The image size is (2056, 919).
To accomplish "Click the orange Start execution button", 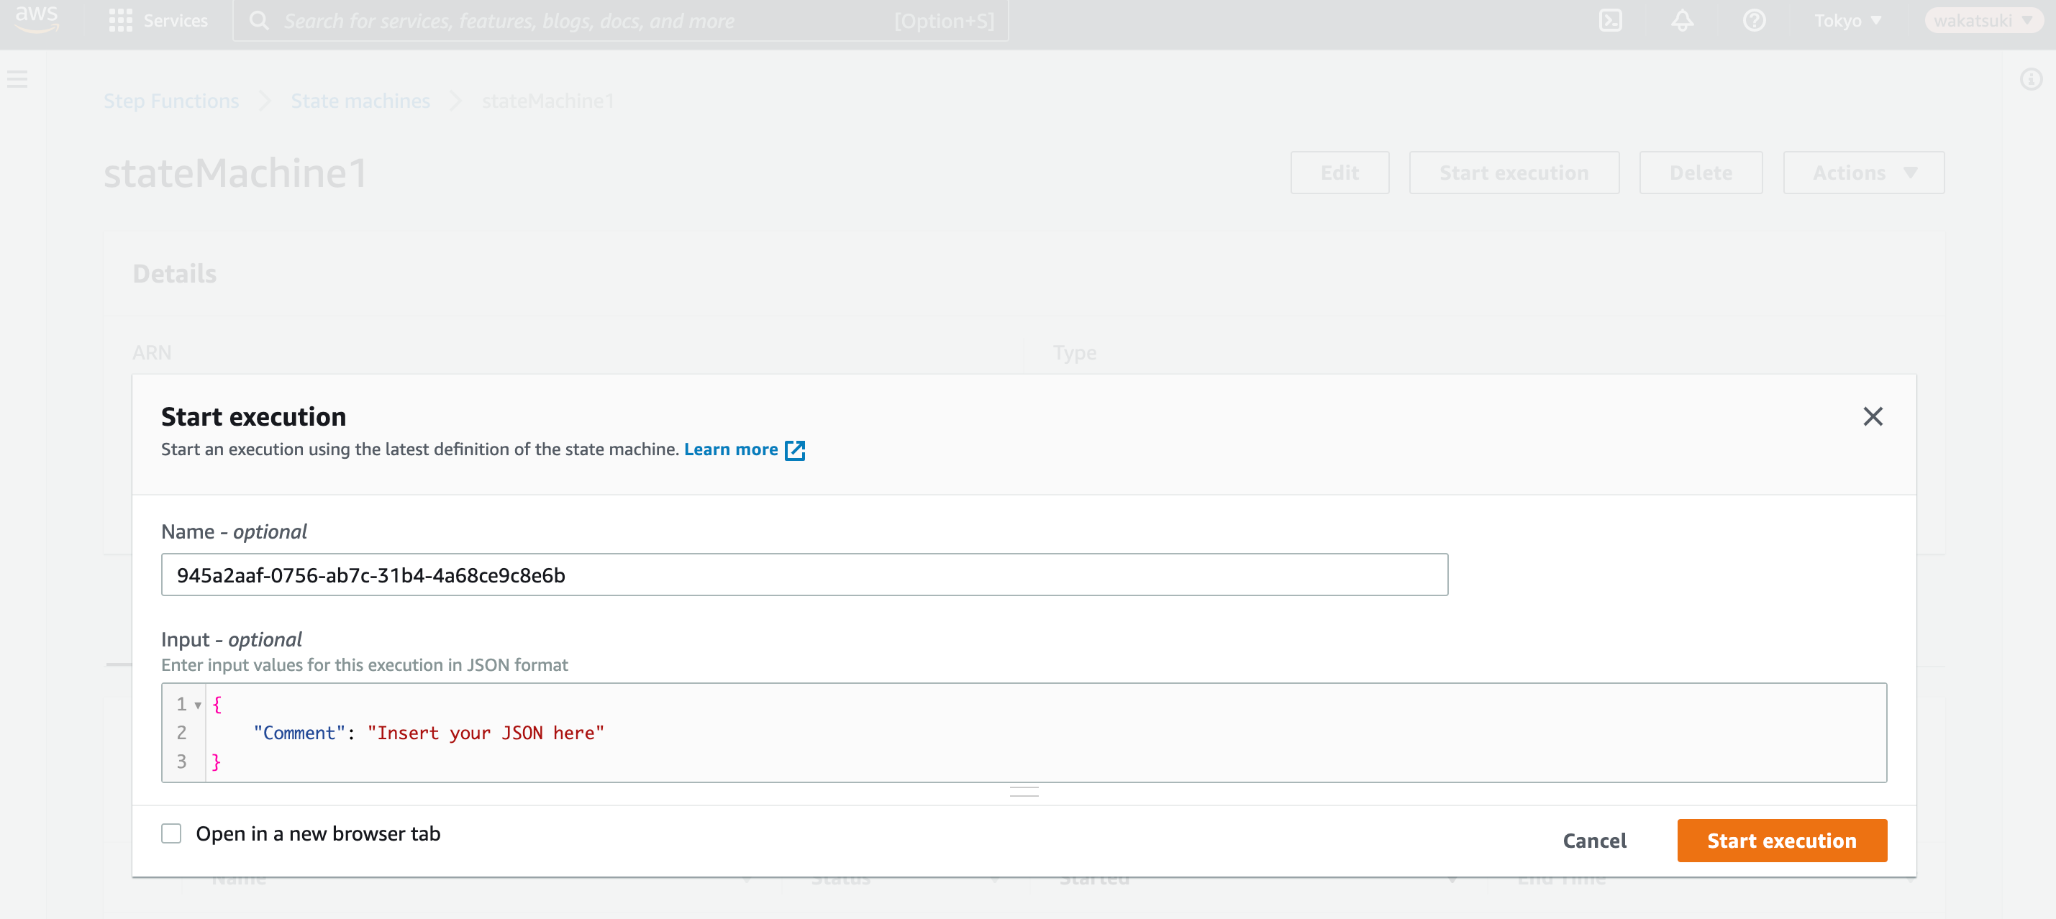I will pyautogui.click(x=1781, y=841).
